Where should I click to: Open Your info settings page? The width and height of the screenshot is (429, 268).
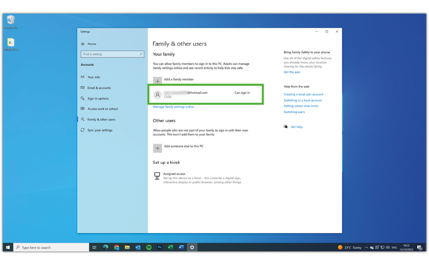point(93,77)
